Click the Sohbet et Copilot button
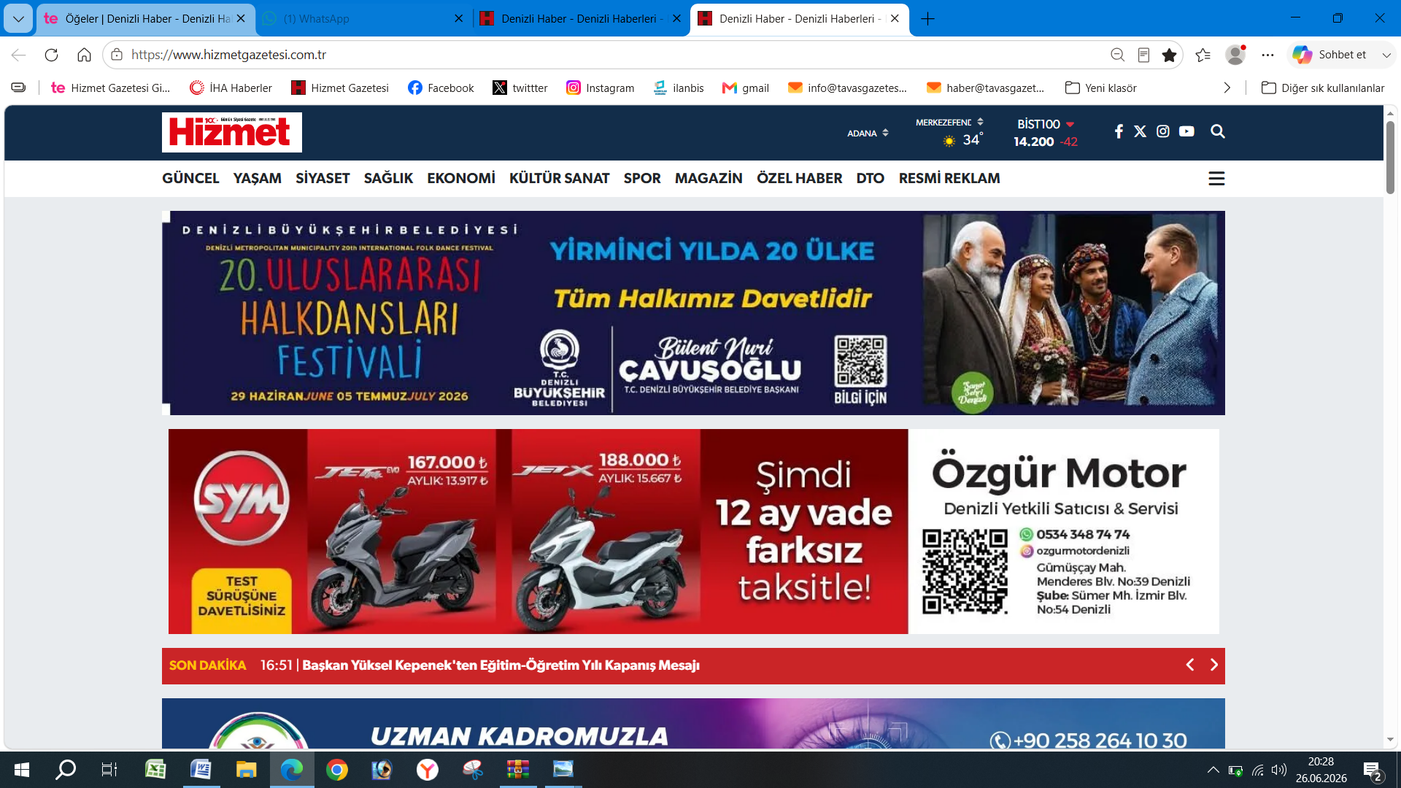This screenshot has height=788, width=1401. pyautogui.click(x=1329, y=55)
